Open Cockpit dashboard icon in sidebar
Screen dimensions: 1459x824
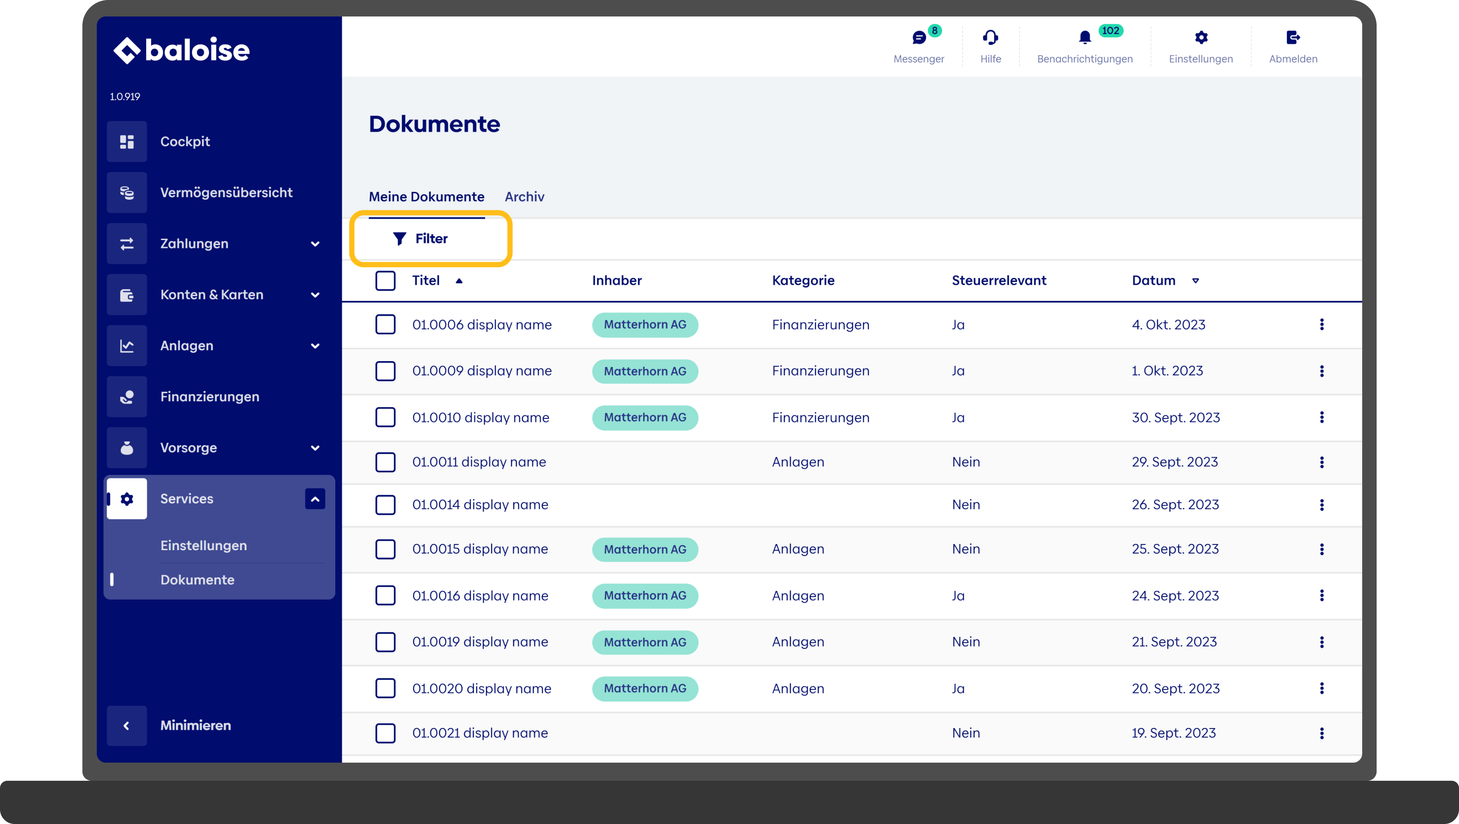(x=127, y=142)
